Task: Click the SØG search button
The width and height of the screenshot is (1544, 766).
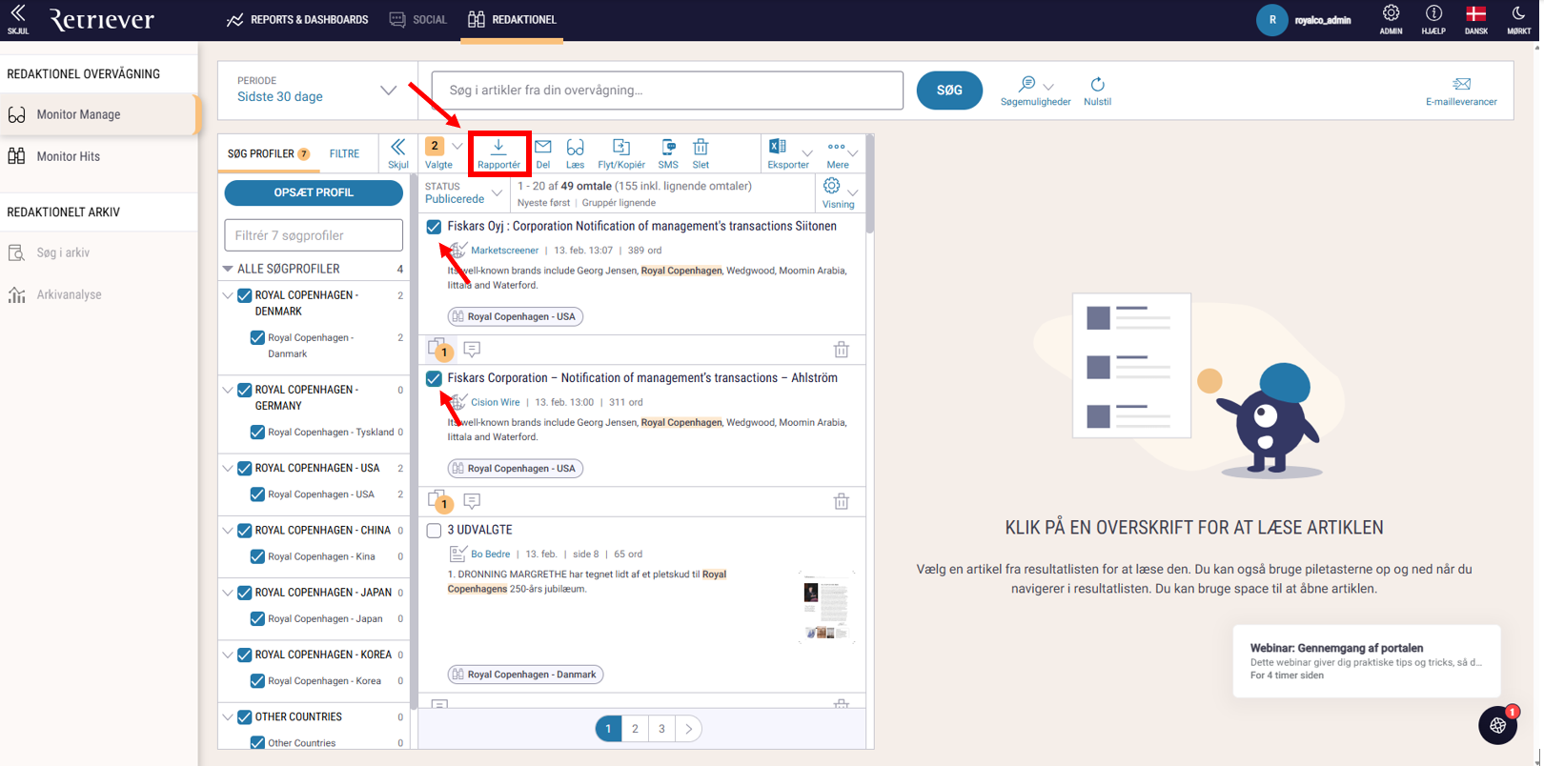Action: (x=949, y=90)
